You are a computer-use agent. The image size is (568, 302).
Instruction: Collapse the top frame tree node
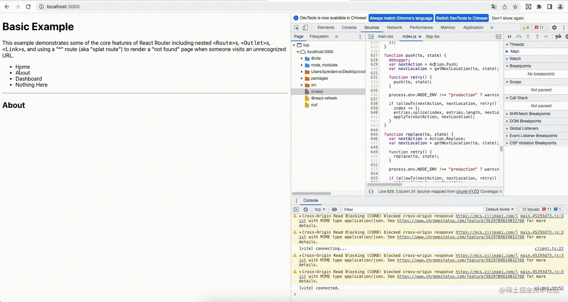tap(294, 45)
